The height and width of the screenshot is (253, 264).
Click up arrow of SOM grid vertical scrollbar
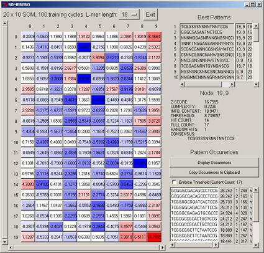pos(4,23)
